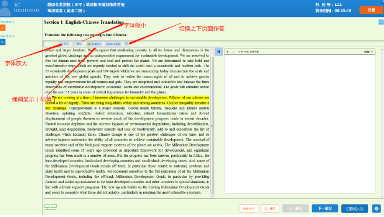Click the user avatar in header
The height and width of the screenshot is (217, 384).
click(5, 8)
